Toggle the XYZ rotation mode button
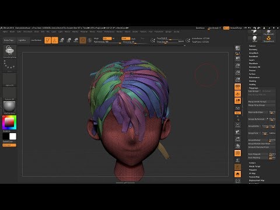Image resolution: width=280 pixels, height=210 pixels. point(237,113)
